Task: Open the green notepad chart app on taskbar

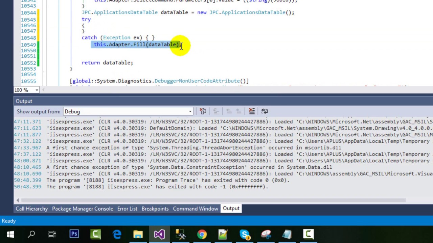Action: [223, 234]
